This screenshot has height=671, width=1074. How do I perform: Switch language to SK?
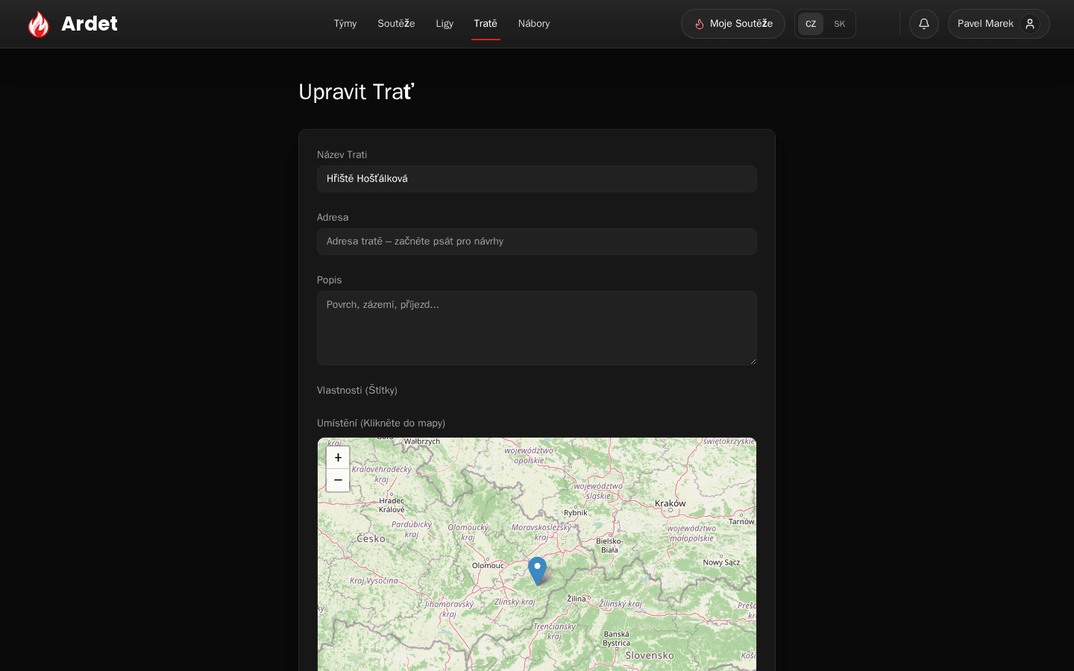pyautogui.click(x=839, y=24)
